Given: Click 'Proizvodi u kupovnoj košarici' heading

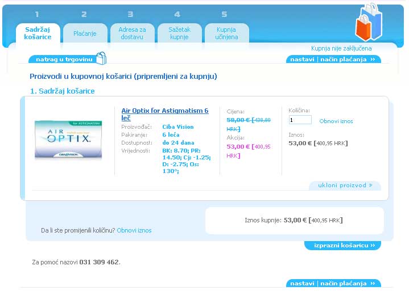Looking at the screenshot, I should pos(123,77).
